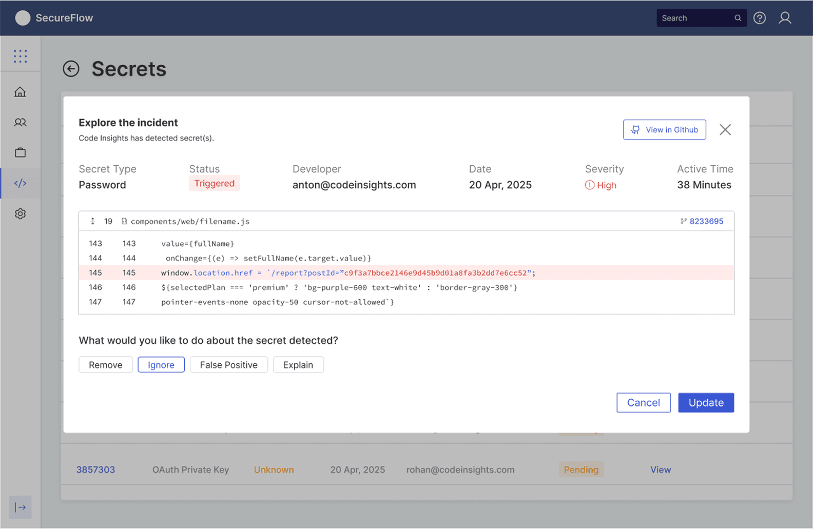Go to Home in the sidebar

20,92
